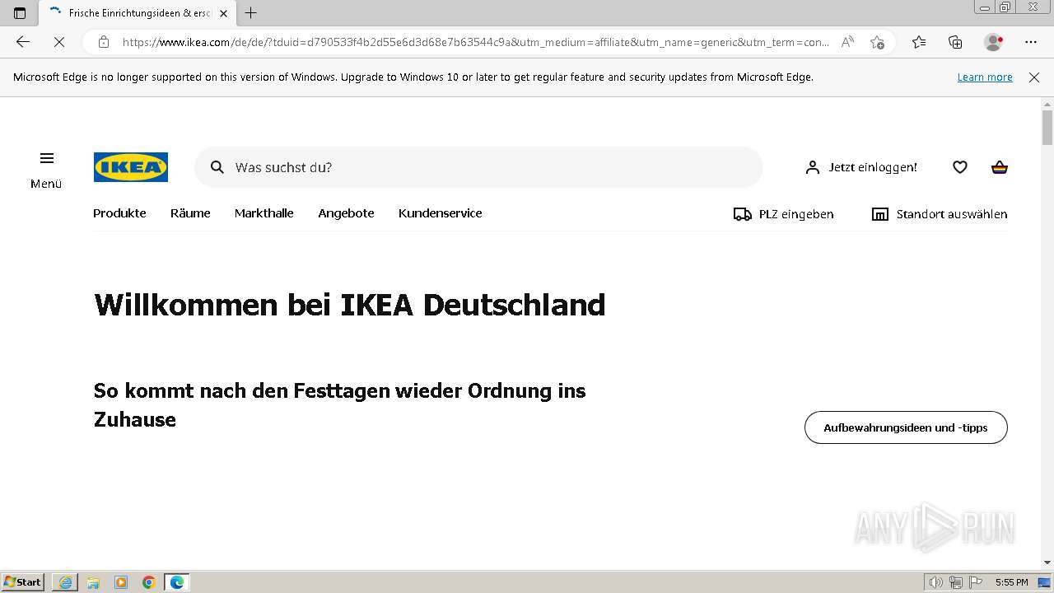
Task: Open the wishlist heart icon
Action: pos(960,167)
